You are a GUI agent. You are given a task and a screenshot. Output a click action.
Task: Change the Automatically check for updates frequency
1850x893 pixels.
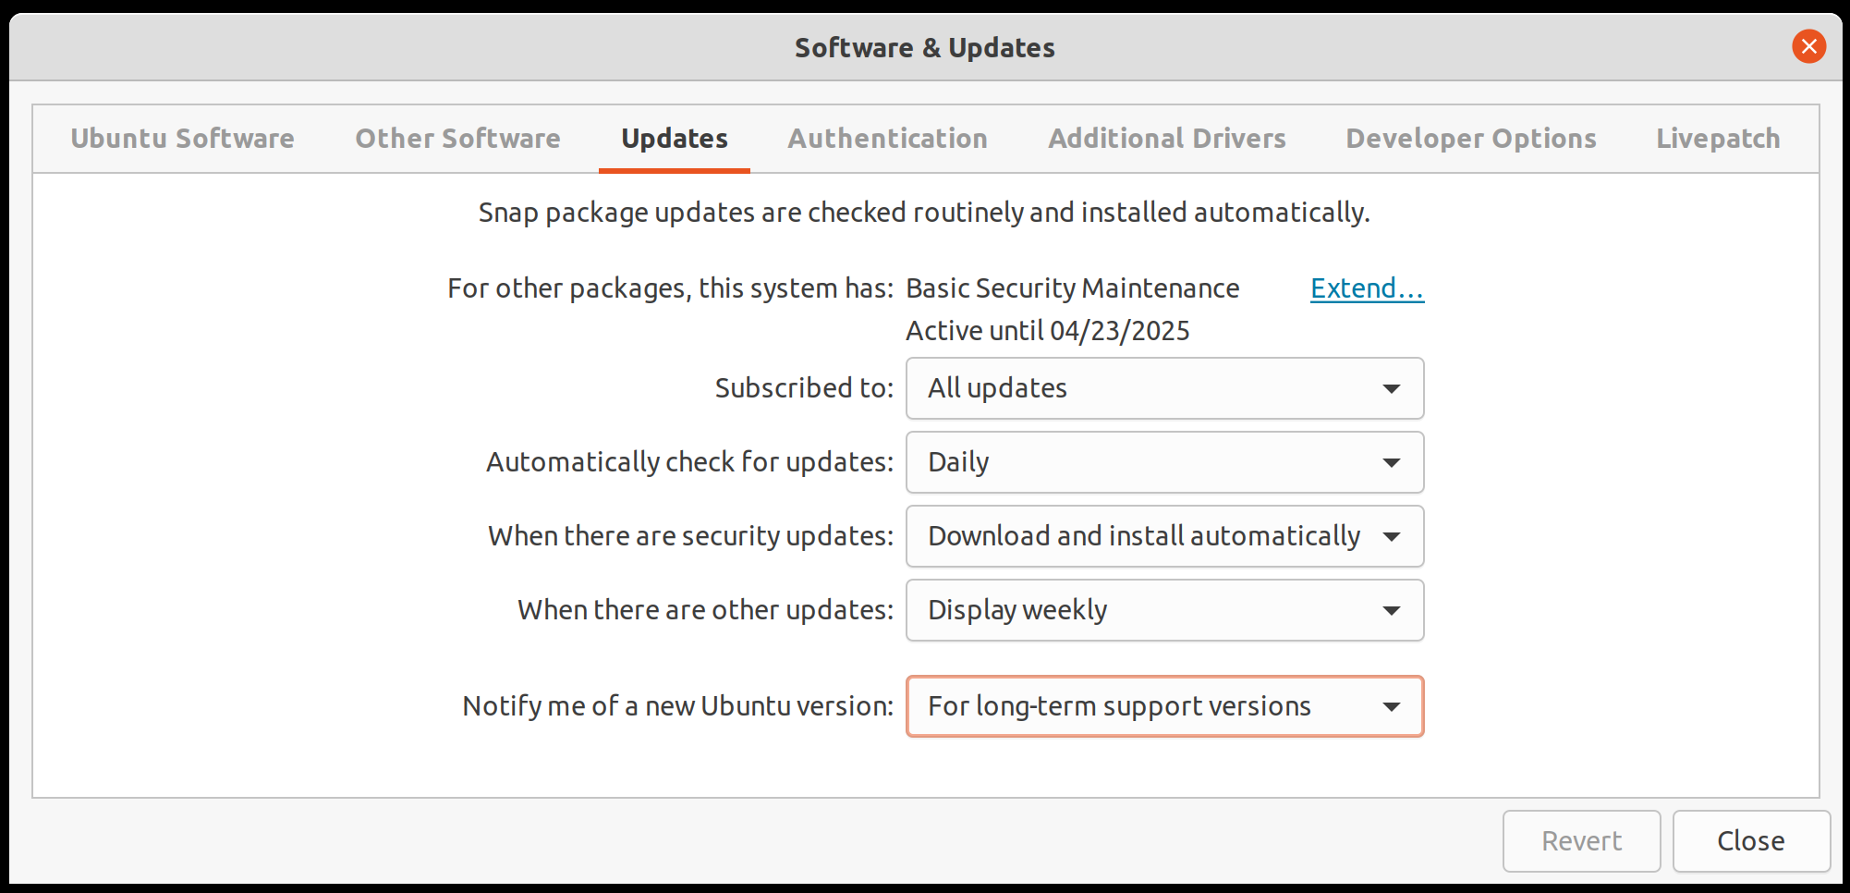pyautogui.click(x=1164, y=462)
